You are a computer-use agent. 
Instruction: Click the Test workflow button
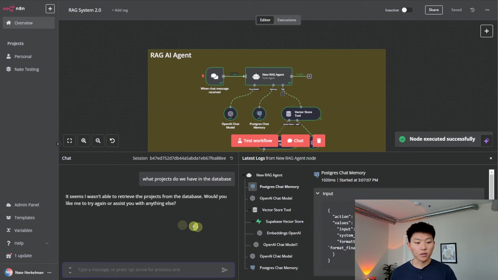pyautogui.click(x=255, y=141)
